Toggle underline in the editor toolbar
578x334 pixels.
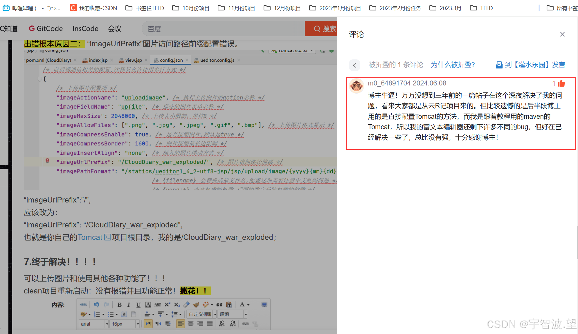coord(138,304)
